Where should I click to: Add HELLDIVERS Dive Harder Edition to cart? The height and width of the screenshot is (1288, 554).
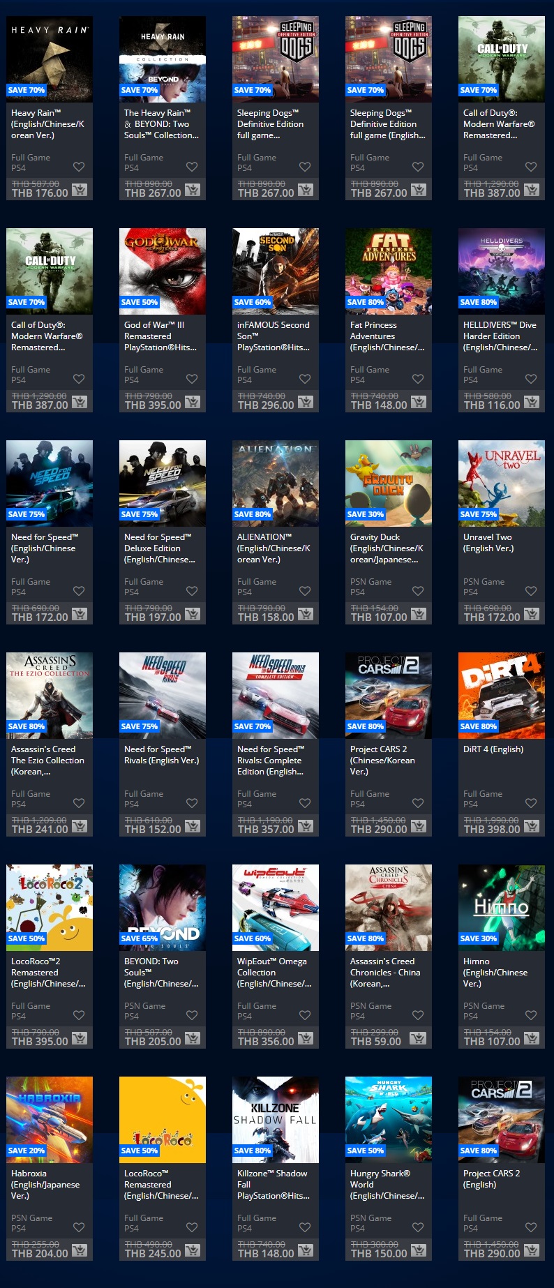(532, 402)
